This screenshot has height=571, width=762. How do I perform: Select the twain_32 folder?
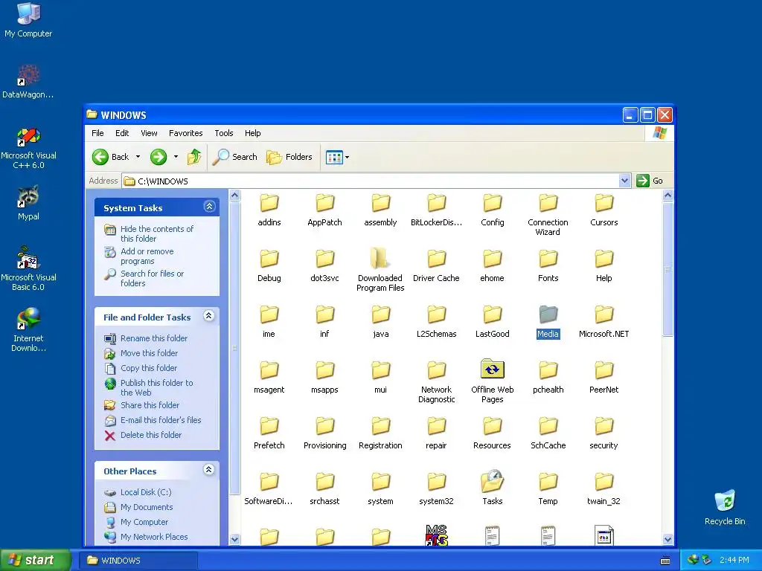pyautogui.click(x=604, y=489)
